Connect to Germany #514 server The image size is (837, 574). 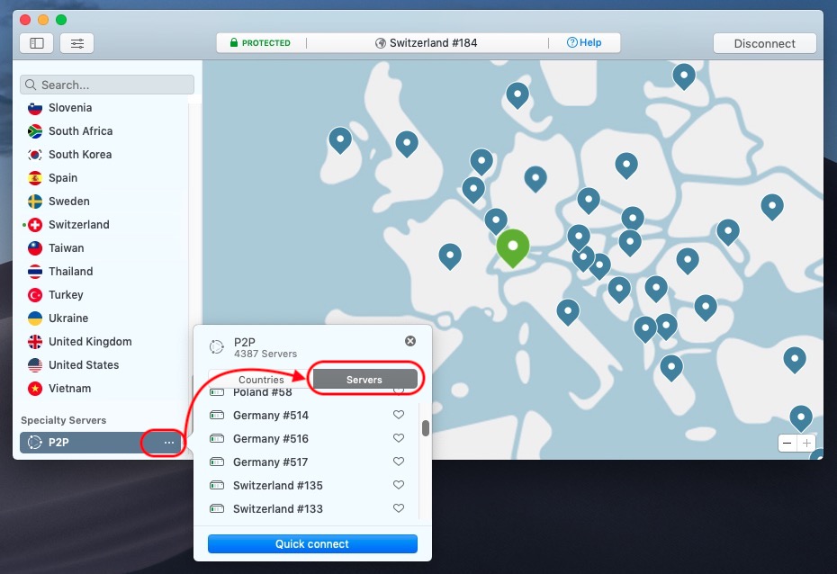[x=271, y=415]
